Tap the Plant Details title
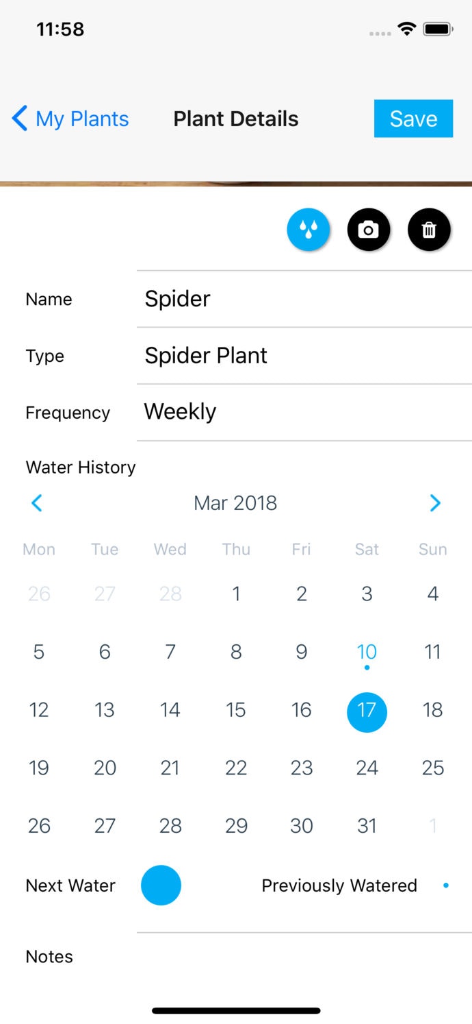The width and height of the screenshot is (472, 1024). [x=235, y=119]
